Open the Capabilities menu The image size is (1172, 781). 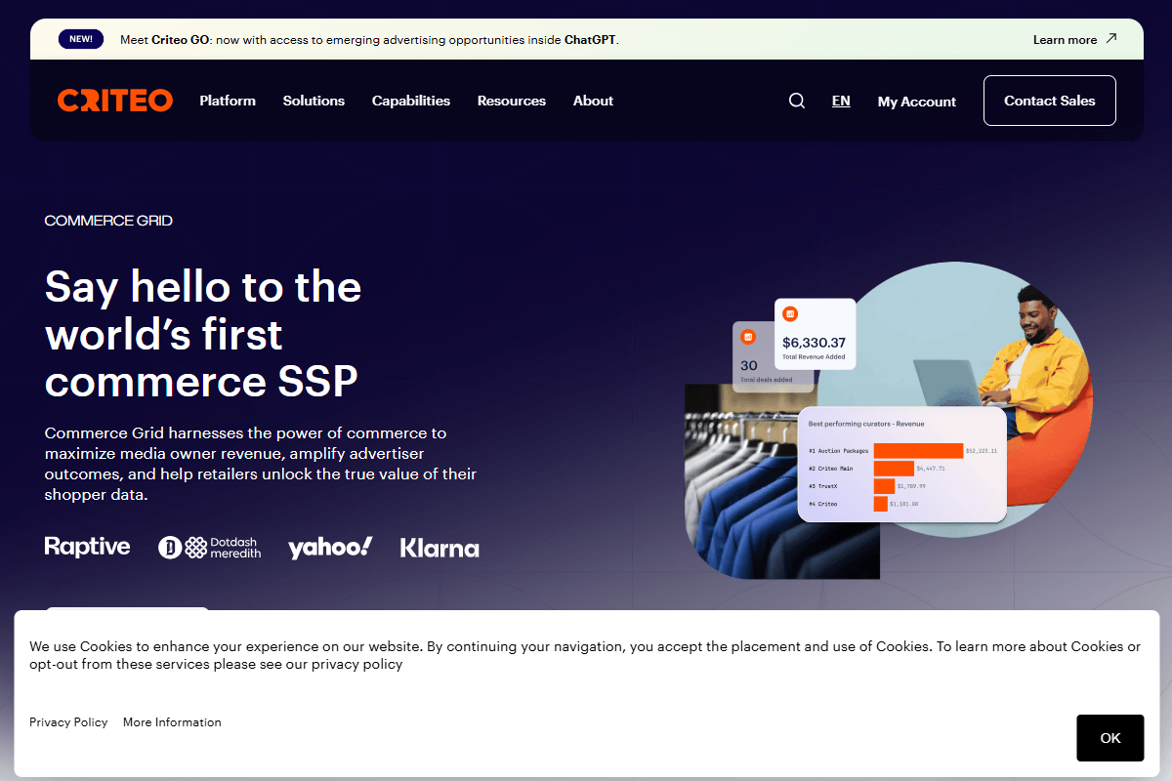411,101
